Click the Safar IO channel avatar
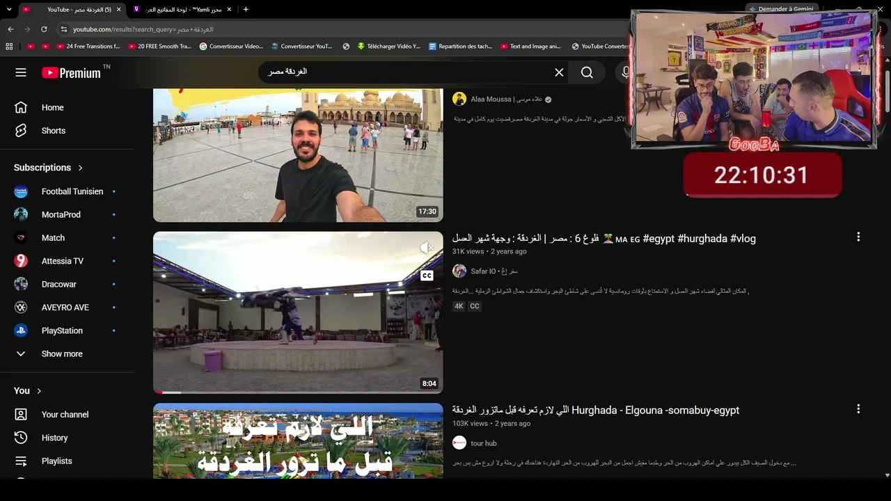 459,271
